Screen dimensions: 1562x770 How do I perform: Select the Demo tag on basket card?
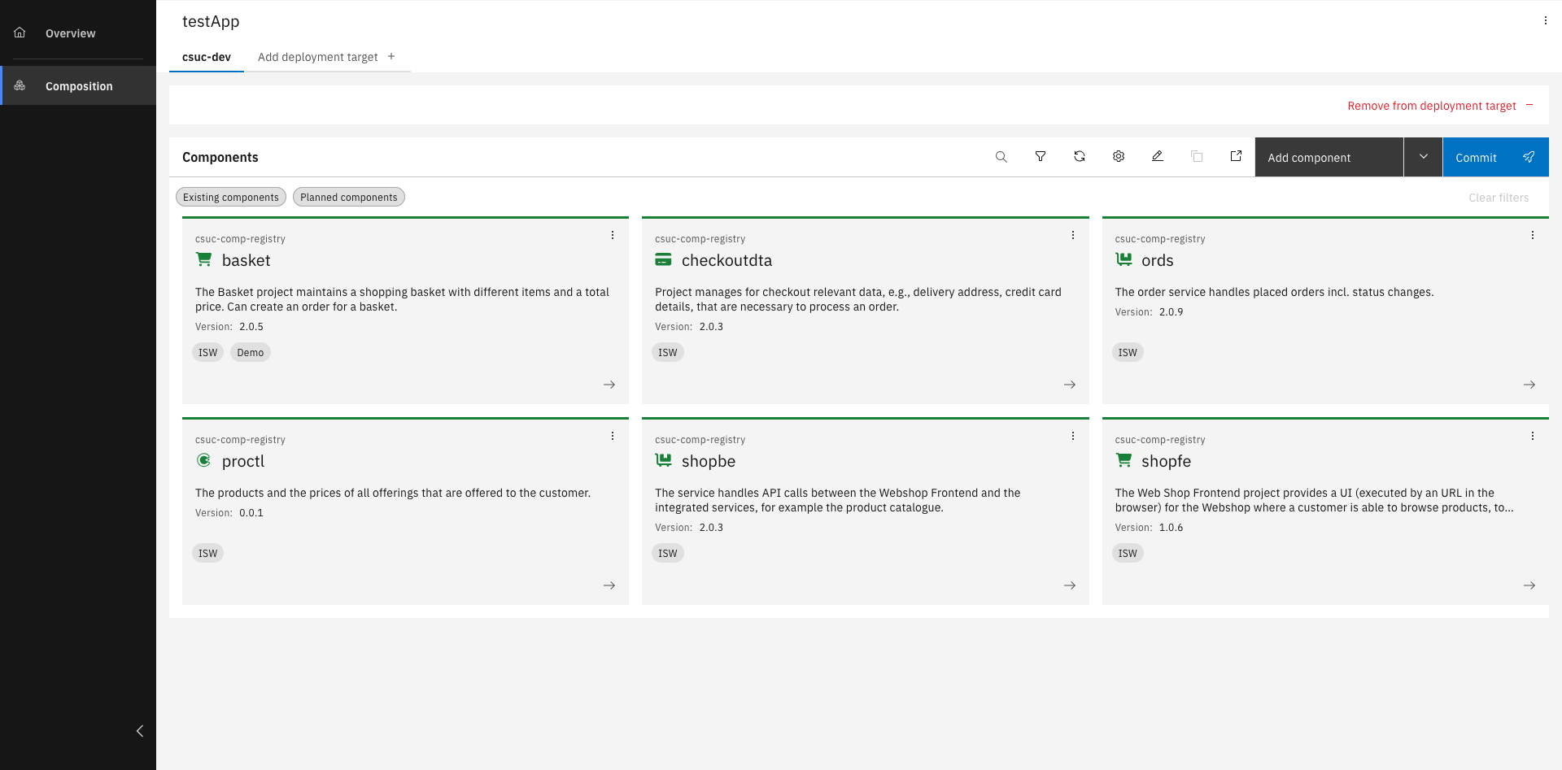[250, 352]
